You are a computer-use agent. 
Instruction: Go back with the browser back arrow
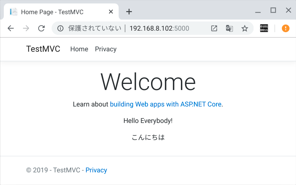point(11,28)
